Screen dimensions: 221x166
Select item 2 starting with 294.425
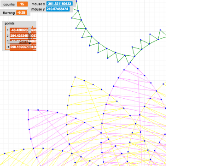23,36
